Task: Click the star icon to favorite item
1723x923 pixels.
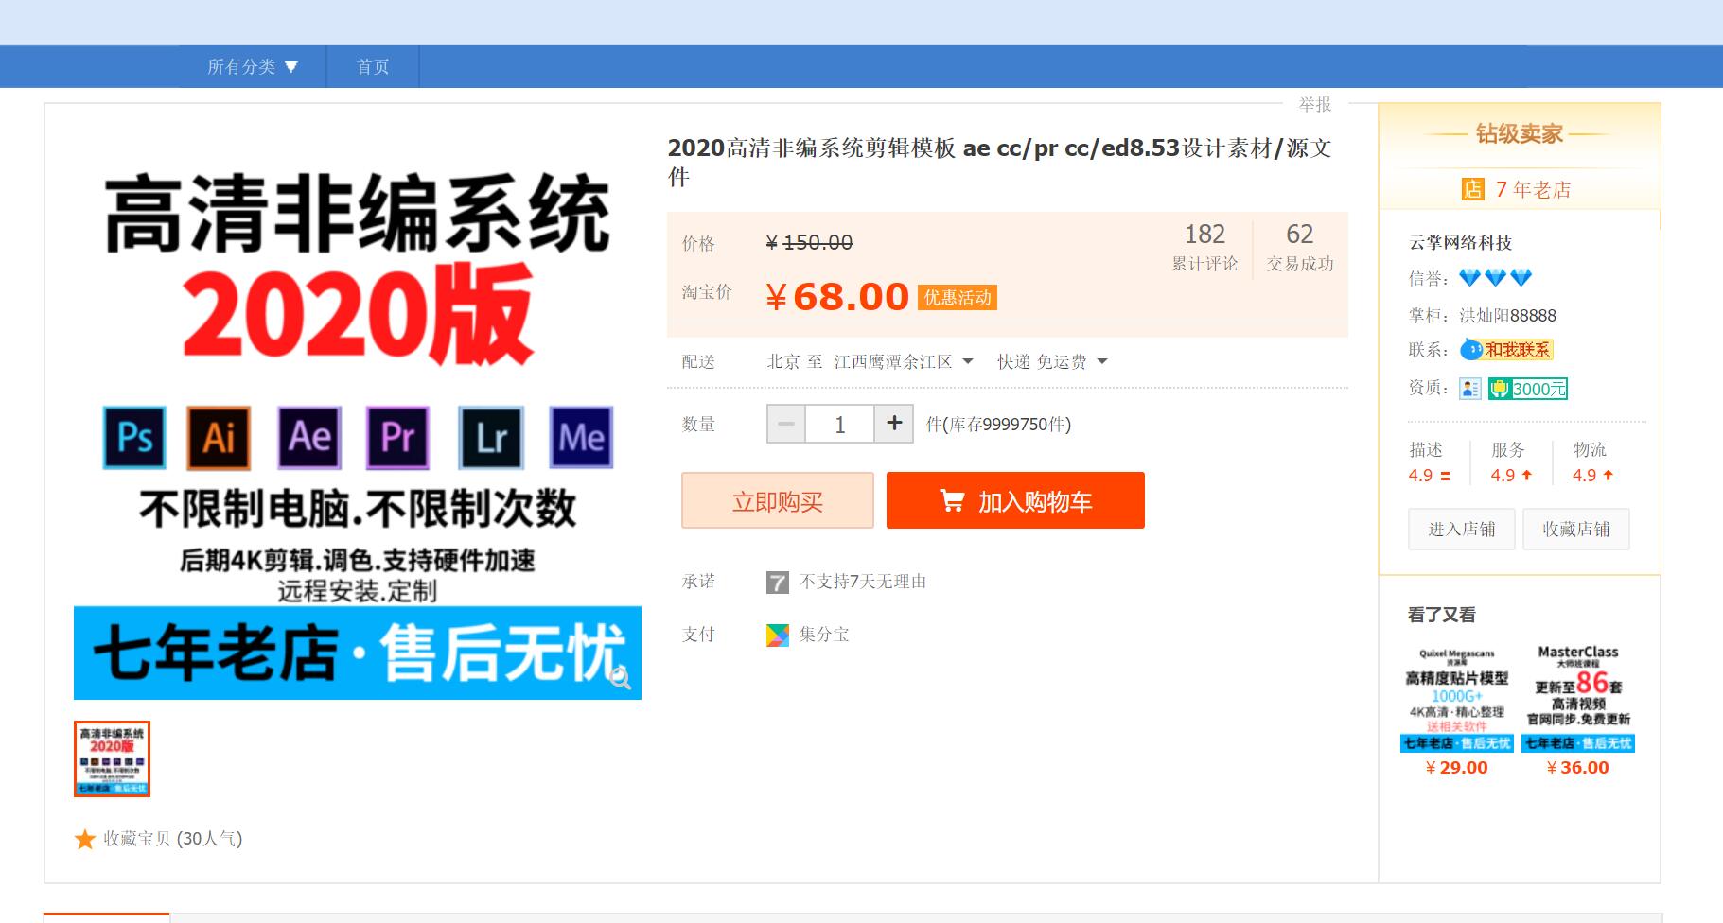Action: pyautogui.click(x=85, y=839)
